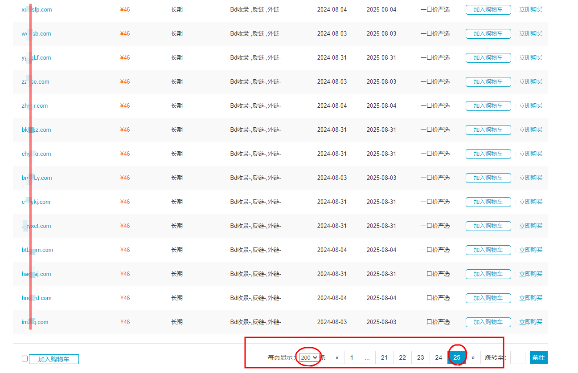Image resolution: width=578 pixels, height=373 pixels.
Task: Select page 21 in pagination
Action: (384, 357)
